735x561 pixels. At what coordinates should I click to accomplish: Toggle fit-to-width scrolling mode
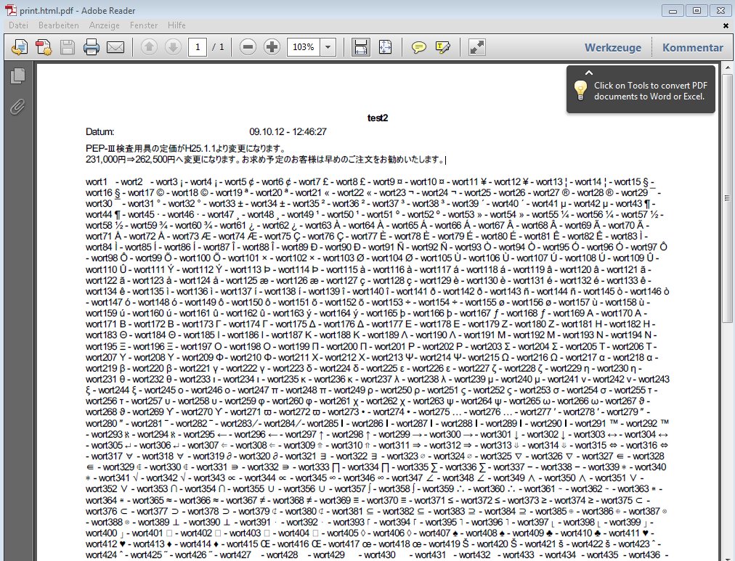[360, 48]
